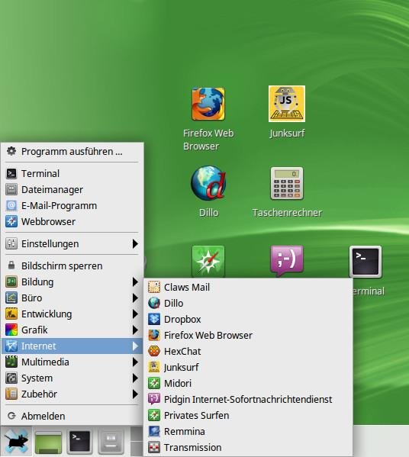Click the gear icon beside Programm ausführen
This screenshot has width=409, height=457.
tap(11, 151)
